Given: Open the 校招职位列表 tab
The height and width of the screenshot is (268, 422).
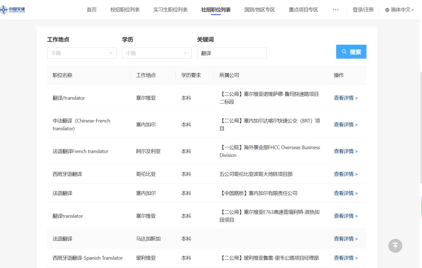Looking at the screenshot, I should point(125,10).
